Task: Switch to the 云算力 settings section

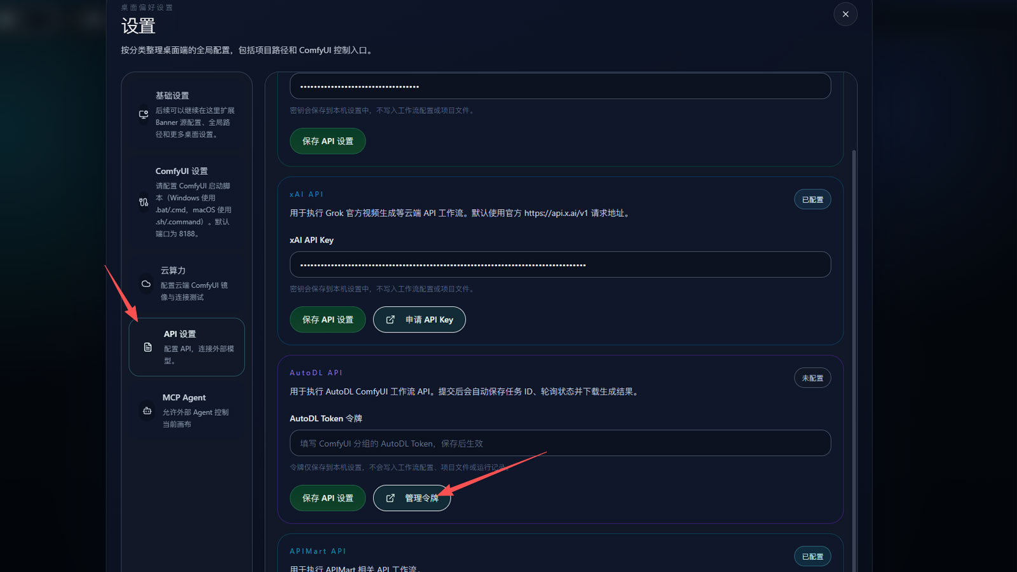Action: [187, 283]
